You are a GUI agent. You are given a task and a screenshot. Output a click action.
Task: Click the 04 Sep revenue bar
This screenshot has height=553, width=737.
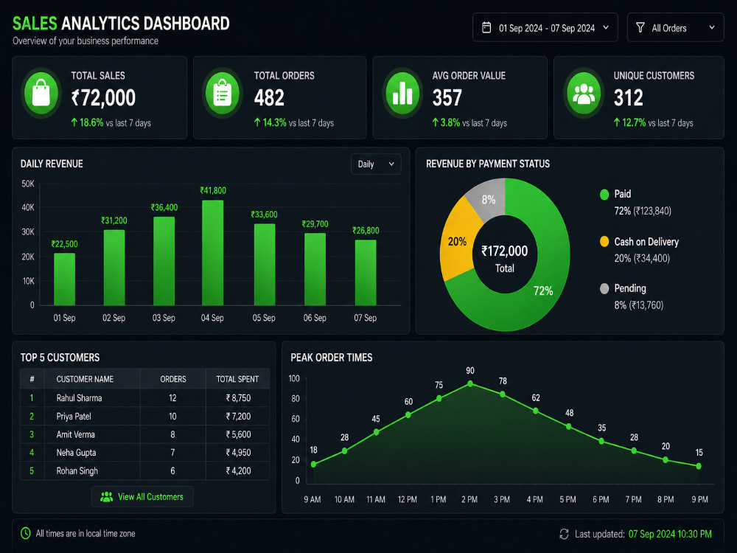(212, 253)
